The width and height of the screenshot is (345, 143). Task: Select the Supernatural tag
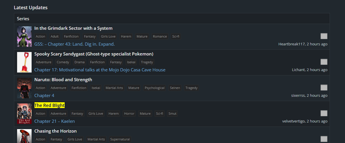pos(120,139)
